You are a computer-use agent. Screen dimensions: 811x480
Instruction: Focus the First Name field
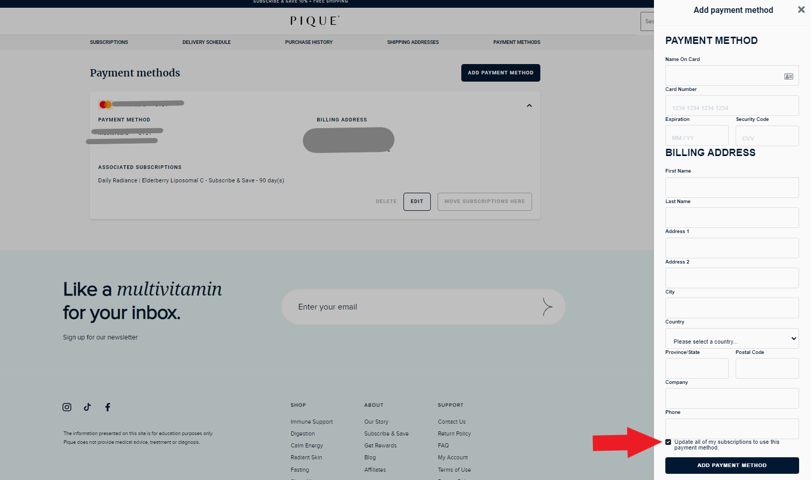732,188
